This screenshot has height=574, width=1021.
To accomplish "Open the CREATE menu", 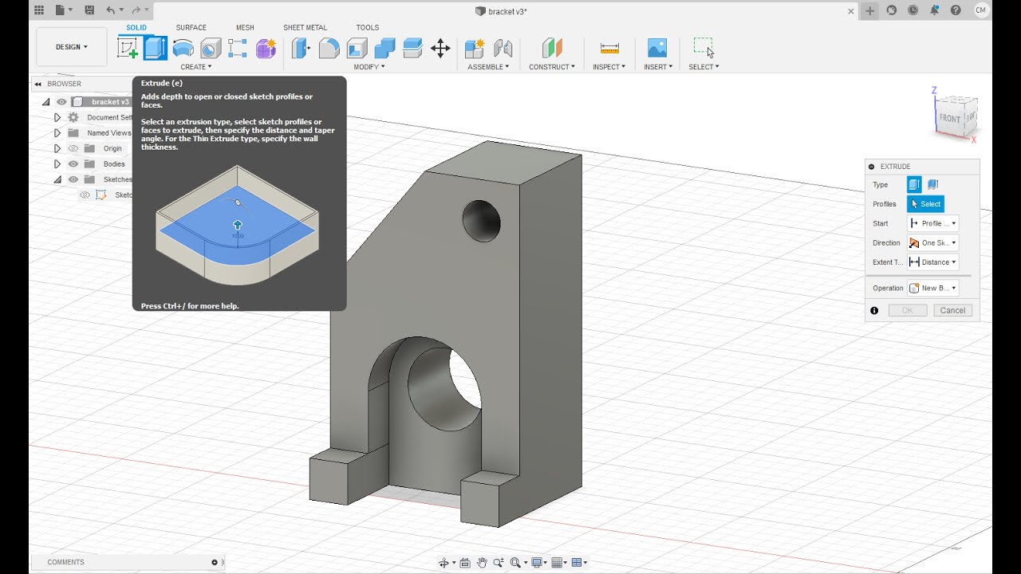I will click(x=196, y=67).
